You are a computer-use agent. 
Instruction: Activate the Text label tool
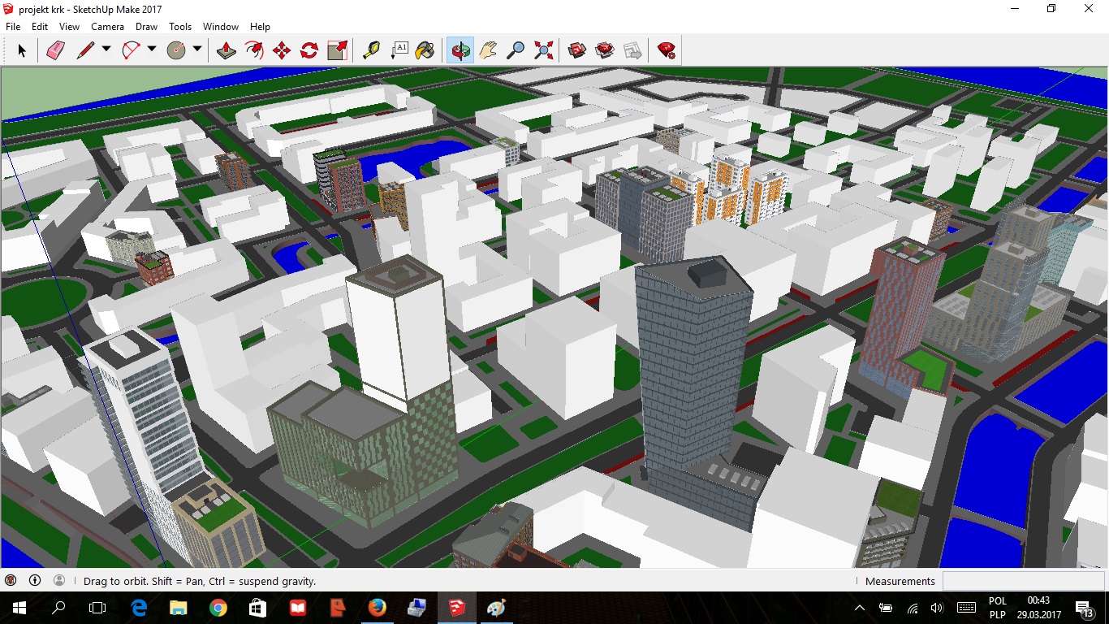[x=399, y=50]
